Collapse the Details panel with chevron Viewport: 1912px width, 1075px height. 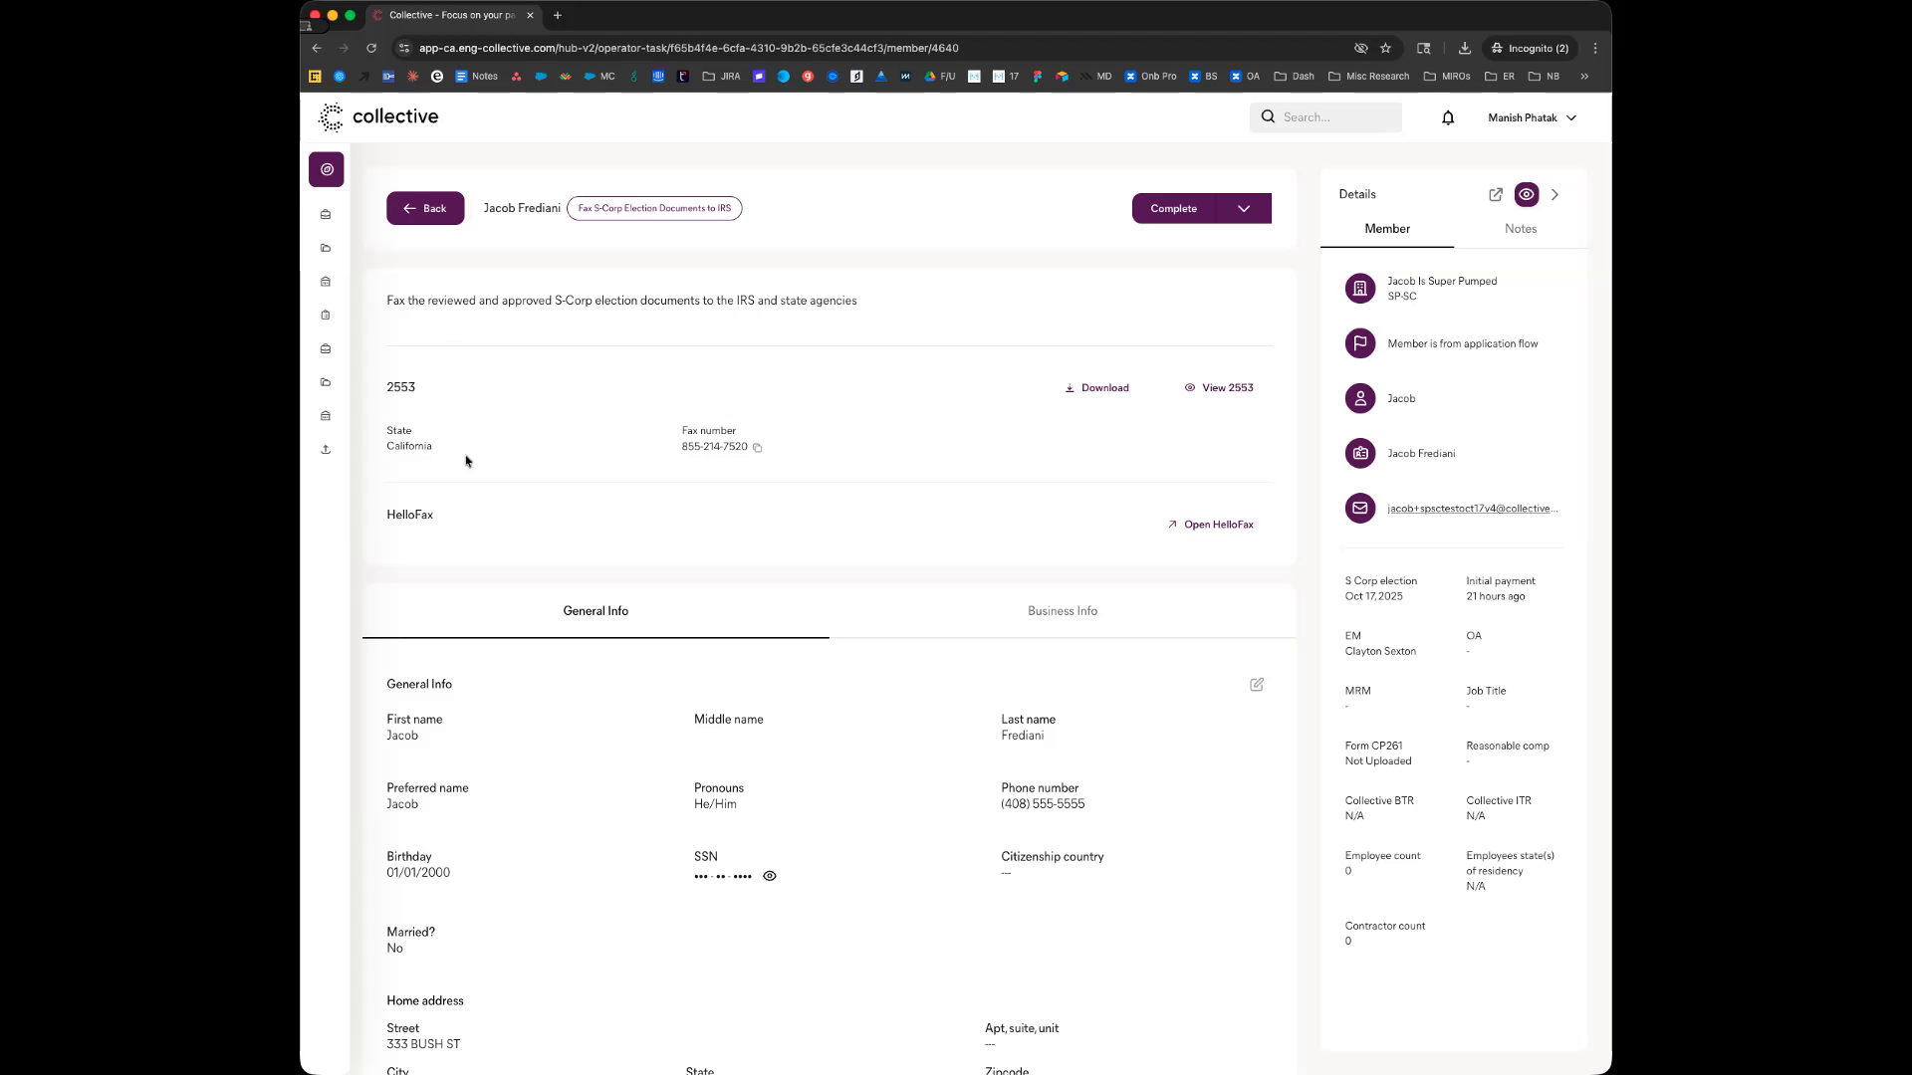tap(1555, 195)
